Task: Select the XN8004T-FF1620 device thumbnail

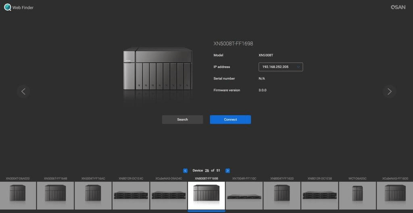Action: (x=282, y=196)
